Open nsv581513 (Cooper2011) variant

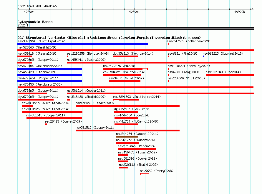click(x=46, y=115)
